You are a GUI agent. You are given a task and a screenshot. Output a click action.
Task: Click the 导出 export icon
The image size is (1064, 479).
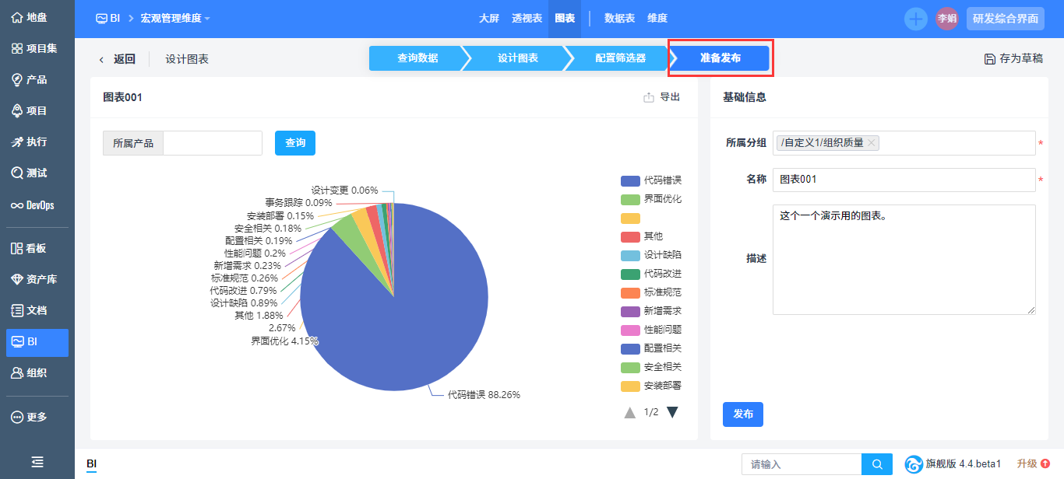tap(649, 97)
